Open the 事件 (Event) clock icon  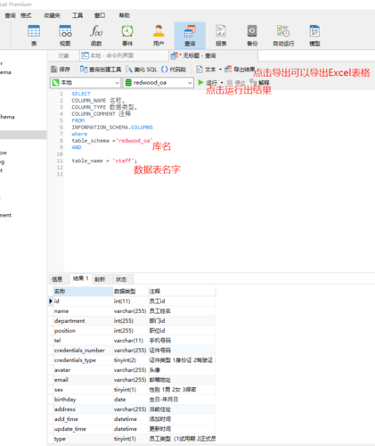pyautogui.click(x=127, y=36)
